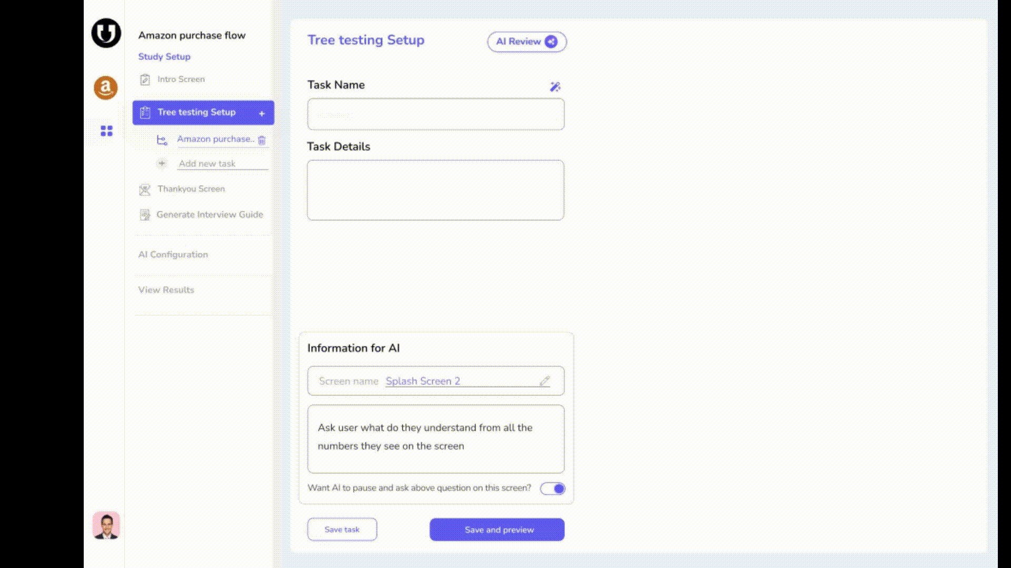Click the pencil icon to edit screen name
1011x568 pixels.
tap(544, 381)
